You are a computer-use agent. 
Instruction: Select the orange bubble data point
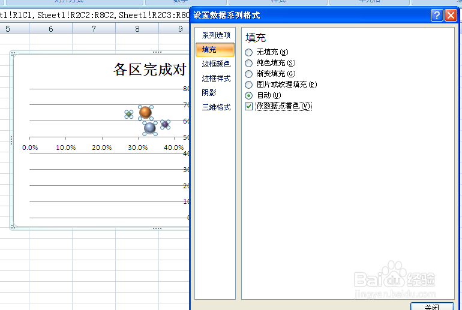[x=145, y=112]
